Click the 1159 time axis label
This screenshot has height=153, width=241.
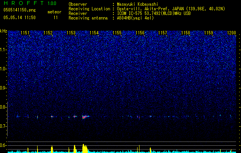point(209,33)
